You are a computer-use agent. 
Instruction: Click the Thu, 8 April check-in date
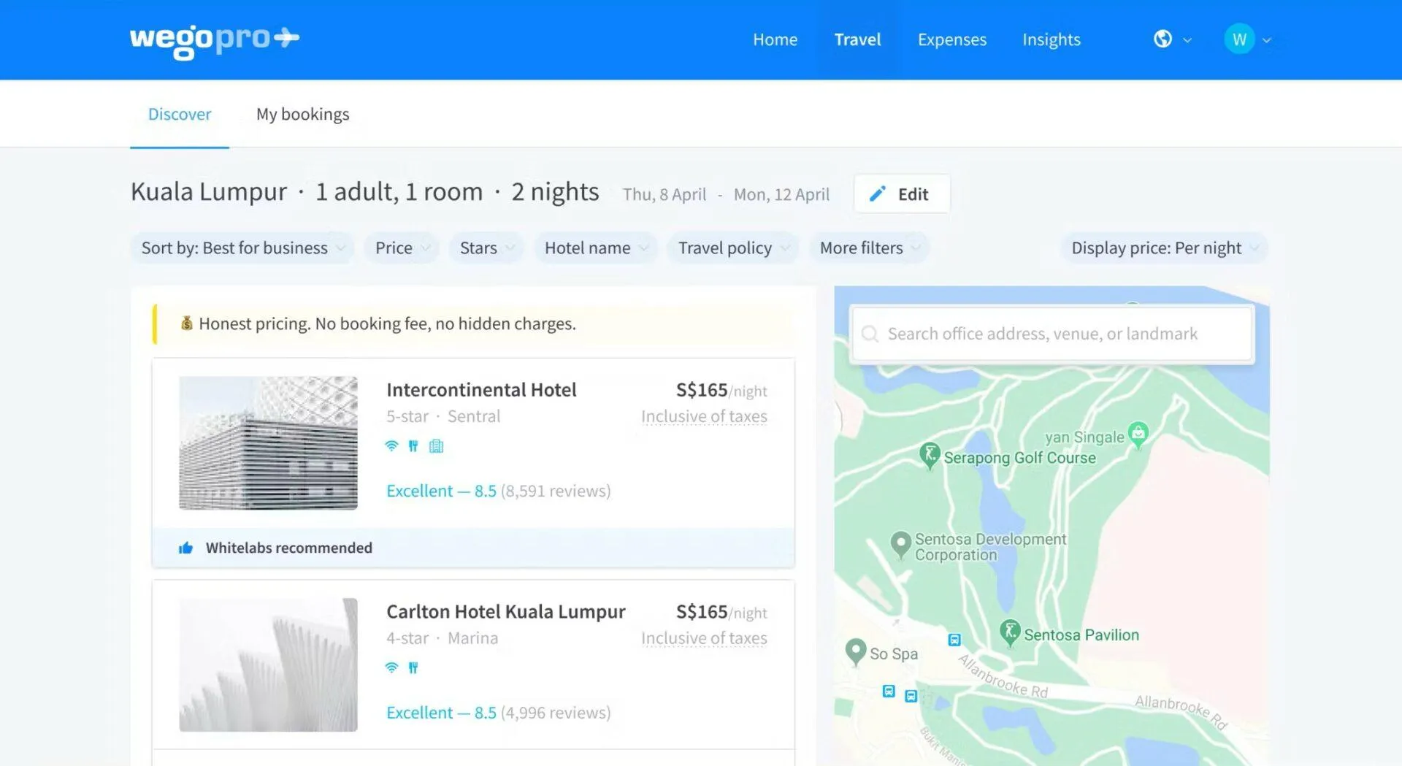pos(664,194)
